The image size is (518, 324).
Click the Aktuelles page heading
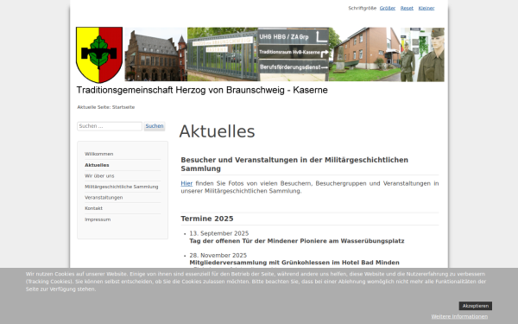(217, 131)
